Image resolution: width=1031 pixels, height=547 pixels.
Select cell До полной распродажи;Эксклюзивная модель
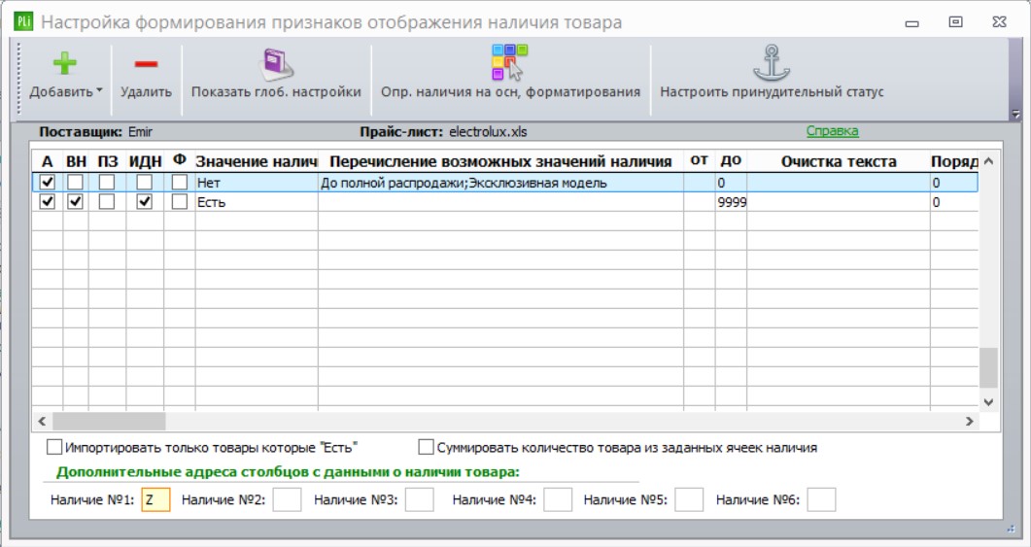500,183
